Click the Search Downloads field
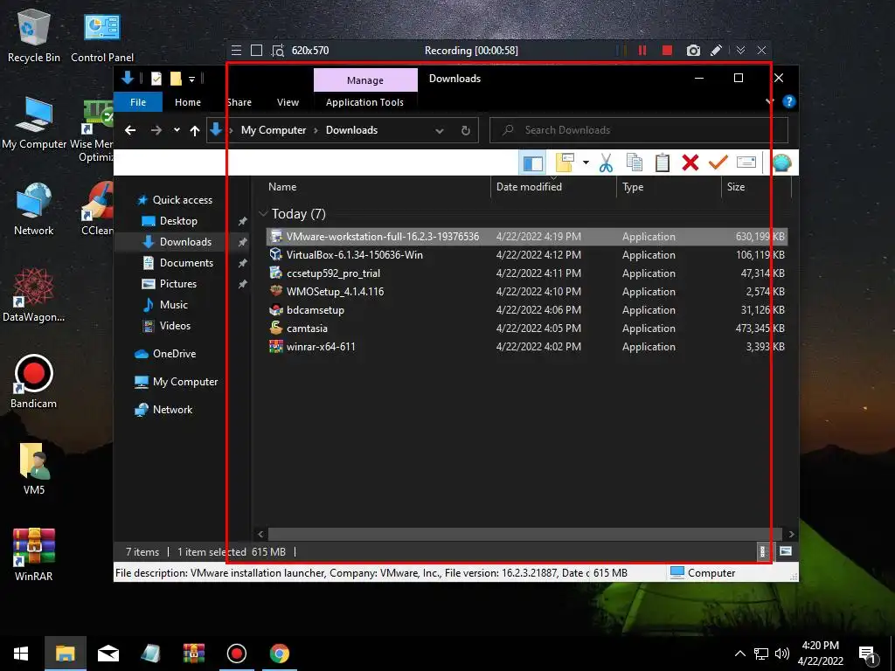 (x=639, y=130)
